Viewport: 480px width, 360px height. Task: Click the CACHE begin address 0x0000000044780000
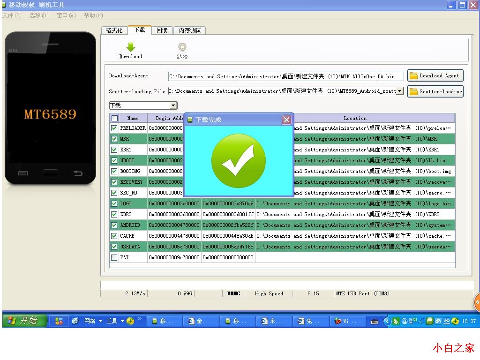click(x=174, y=236)
